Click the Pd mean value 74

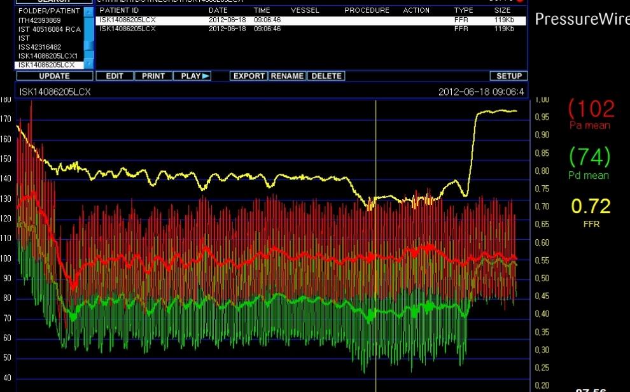590,157
